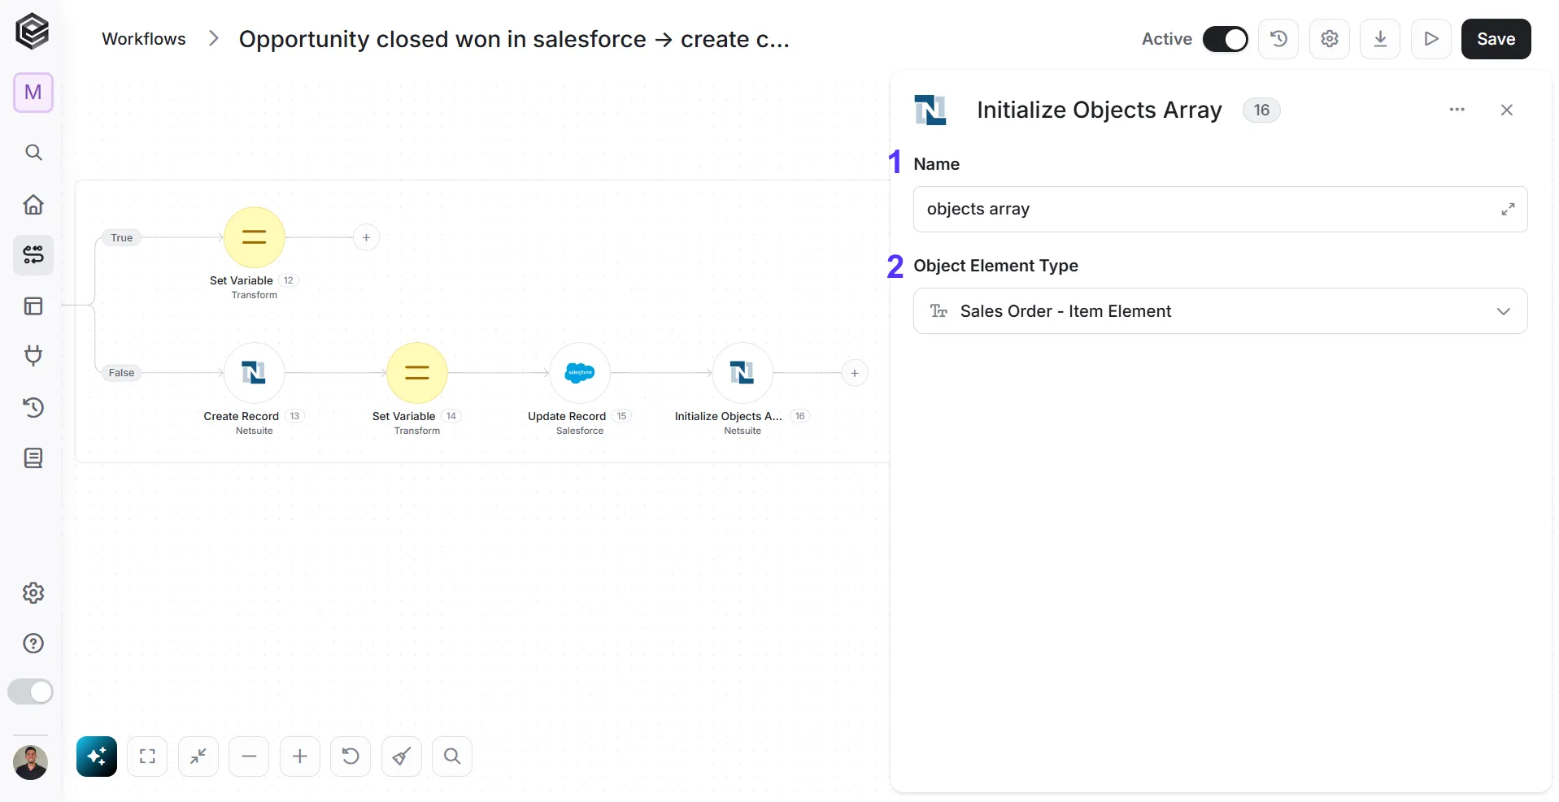Zoom in the canvas

pyautogui.click(x=300, y=756)
